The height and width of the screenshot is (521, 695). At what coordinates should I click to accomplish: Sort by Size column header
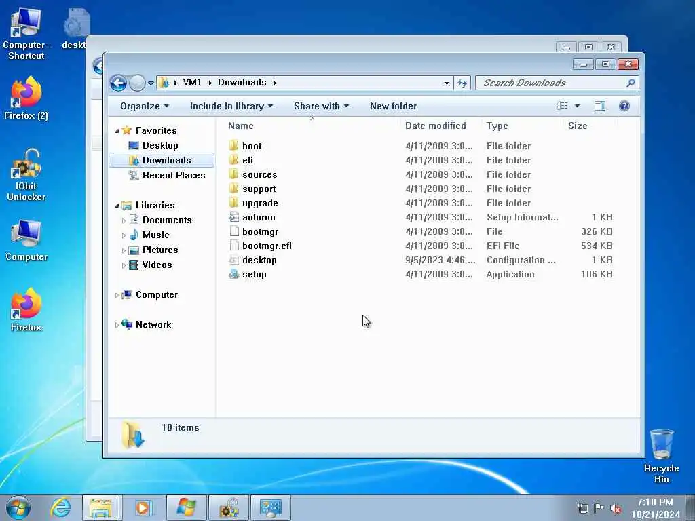coord(578,126)
